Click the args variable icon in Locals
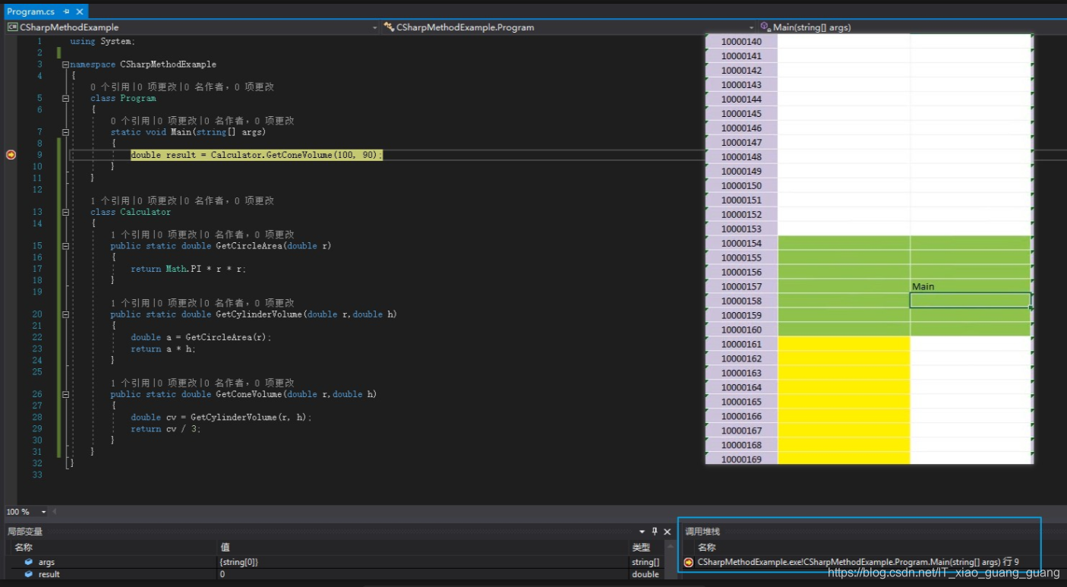This screenshot has width=1067, height=587. click(29, 562)
